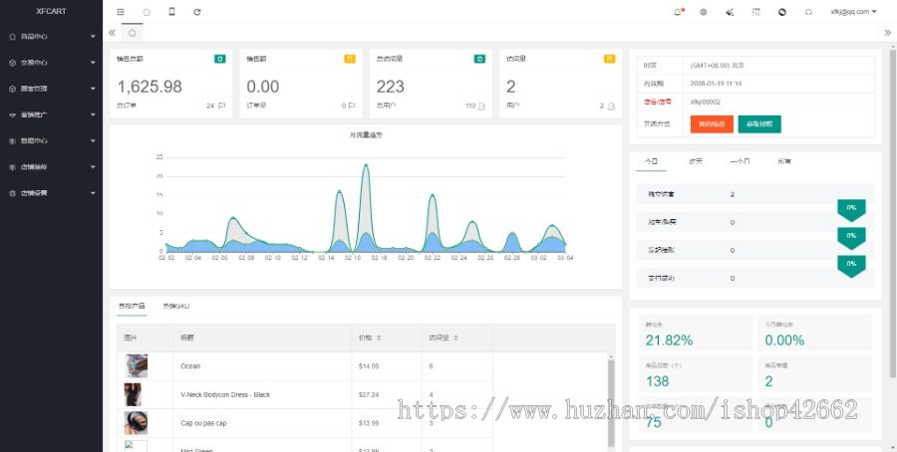Toggle the sidebar collapse icon in top bar
The height and width of the screenshot is (452, 897).
(121, 11)
